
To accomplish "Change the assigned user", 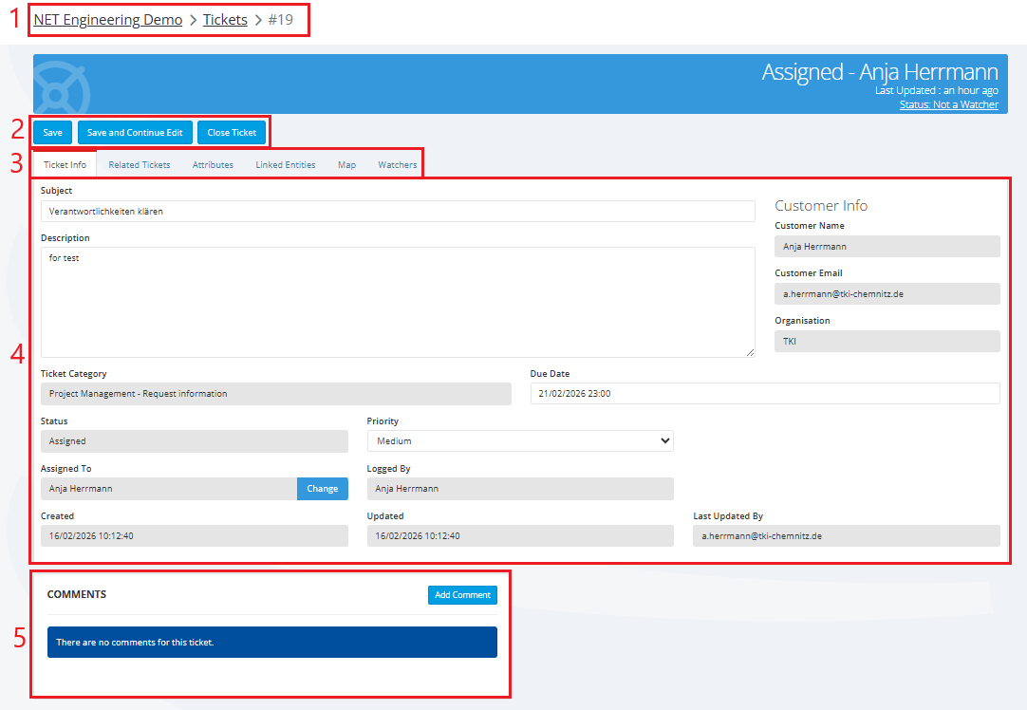I will pos(322,489).
